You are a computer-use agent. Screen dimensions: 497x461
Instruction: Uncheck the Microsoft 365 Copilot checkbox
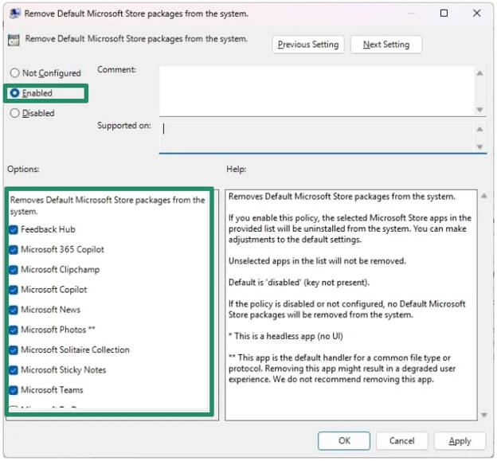pos(14,250)
